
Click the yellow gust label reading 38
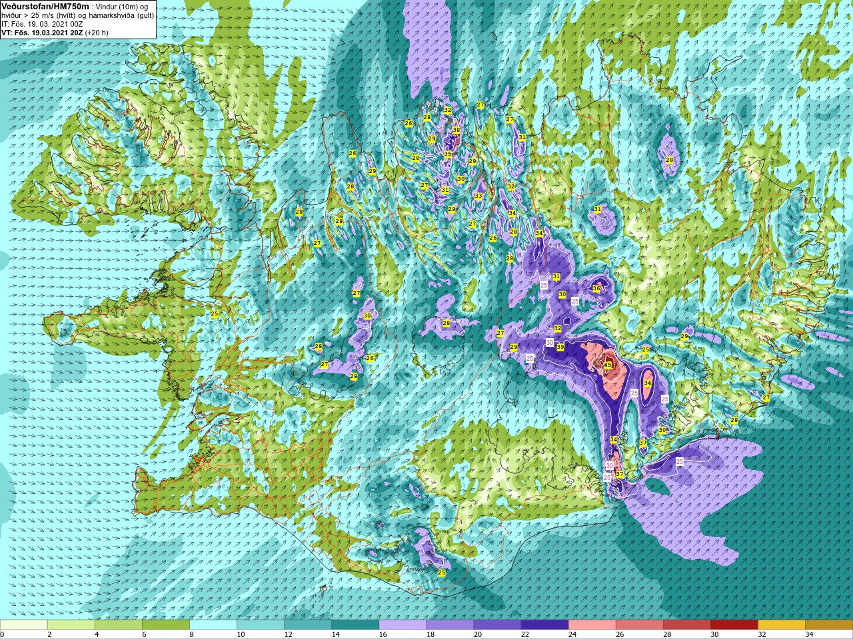click(456, 130)
